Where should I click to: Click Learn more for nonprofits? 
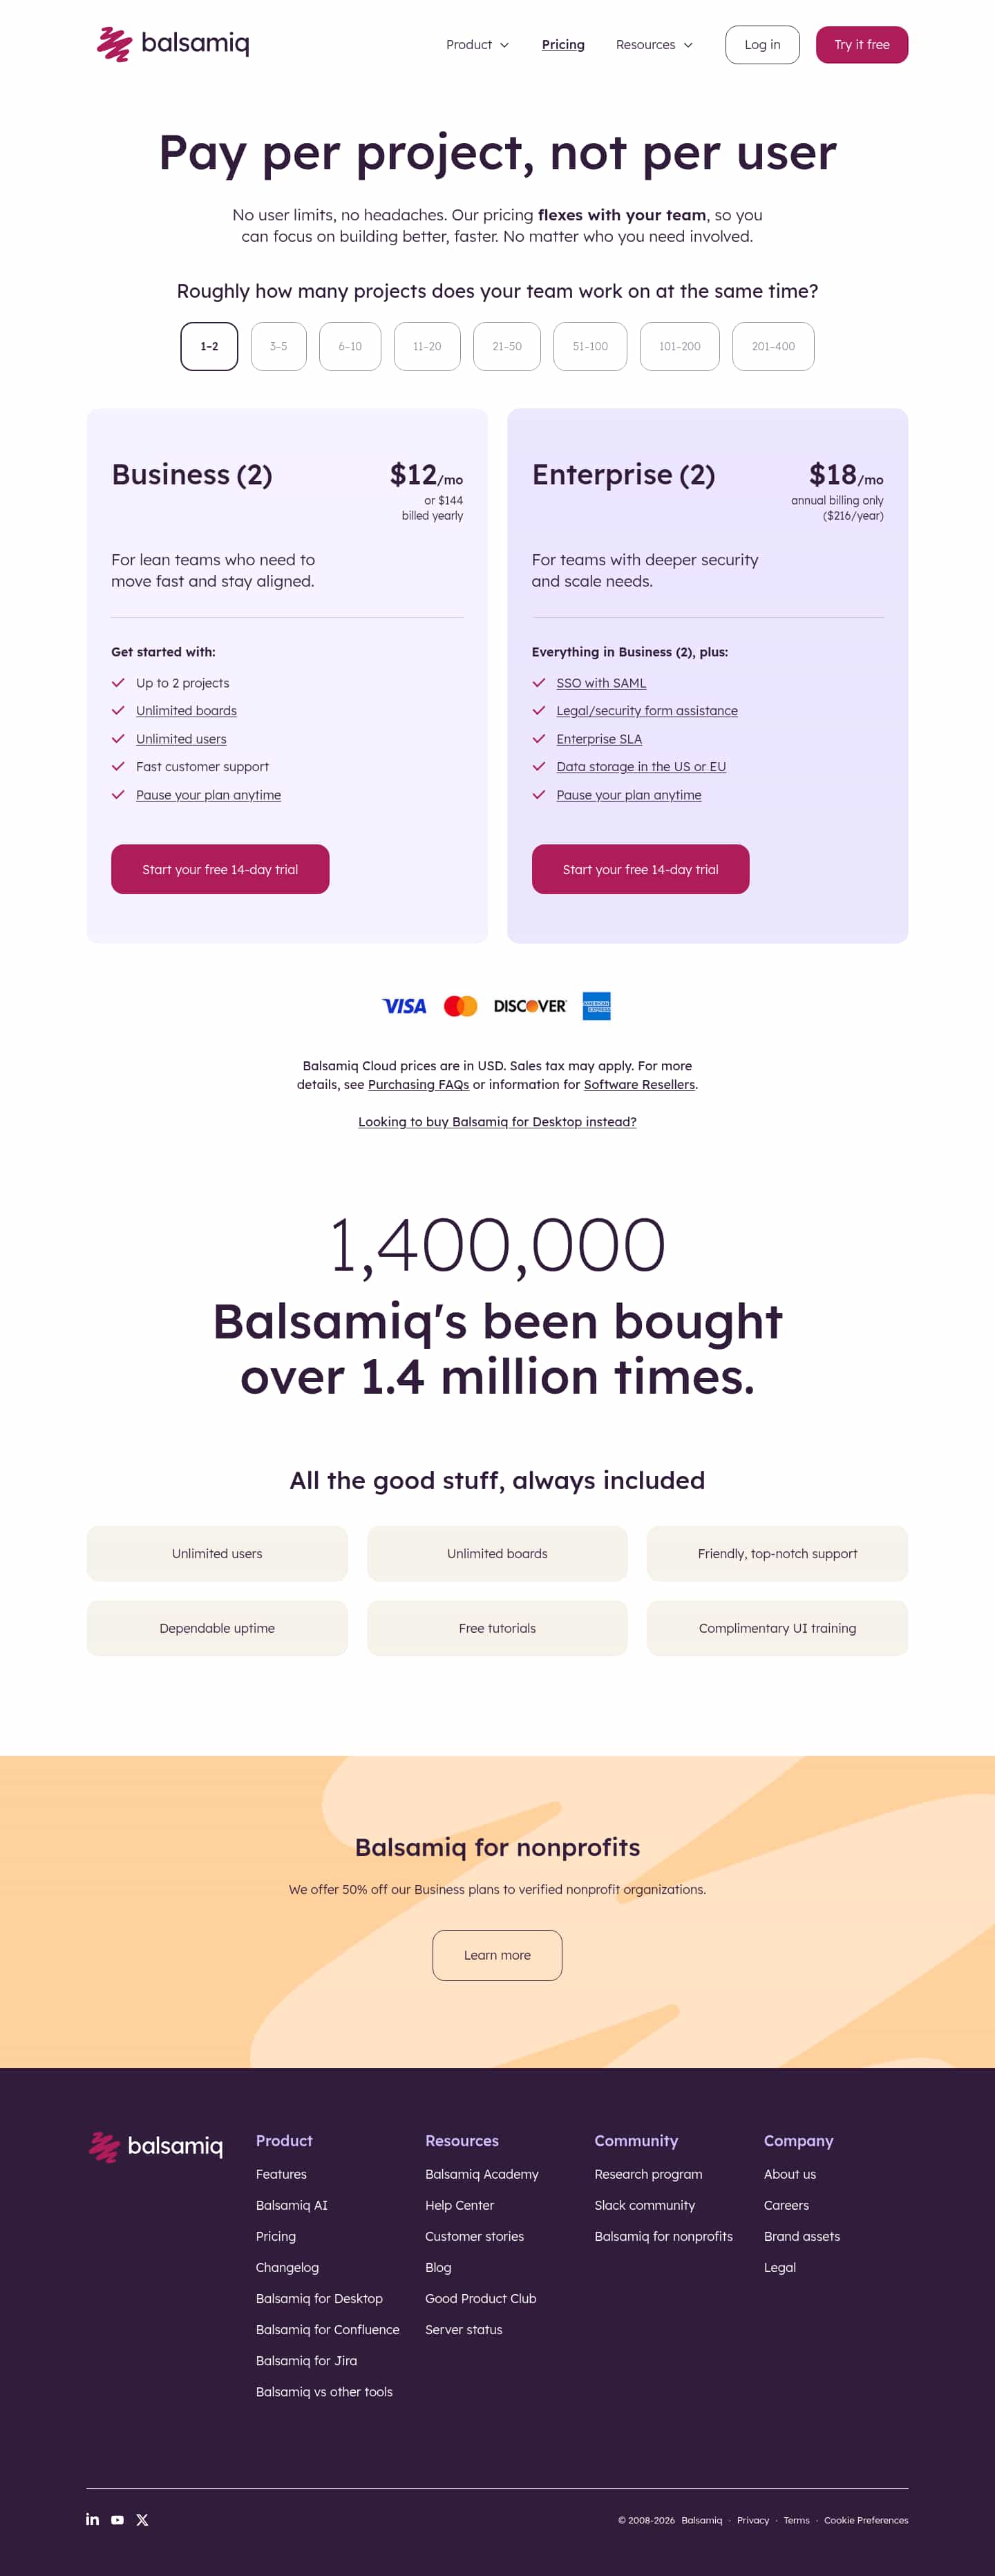click(x=497, y=1955)
